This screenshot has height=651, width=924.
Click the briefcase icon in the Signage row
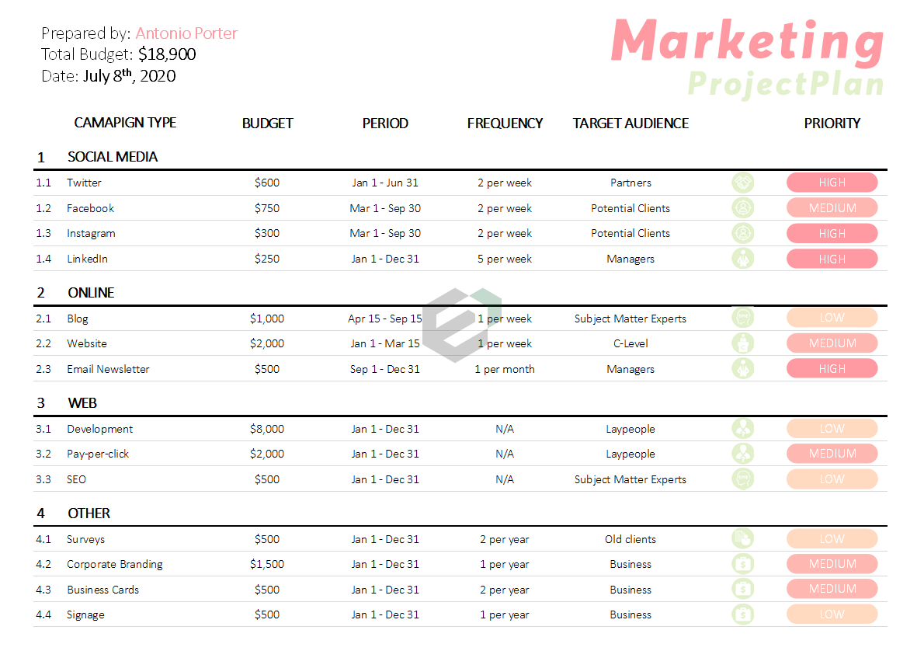click(x=743, y=614)
